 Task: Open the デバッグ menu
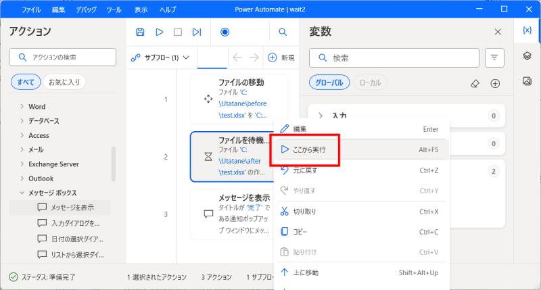click(x=85, y=10)
